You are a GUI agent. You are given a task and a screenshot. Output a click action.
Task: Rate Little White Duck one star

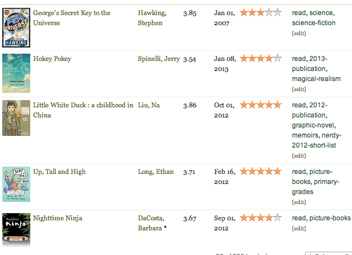click(x=244, y=105)
